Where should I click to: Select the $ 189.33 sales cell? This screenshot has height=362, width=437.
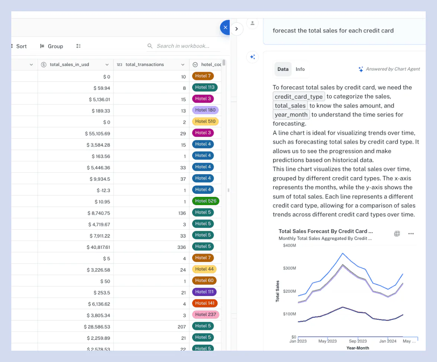coord(75,111)
